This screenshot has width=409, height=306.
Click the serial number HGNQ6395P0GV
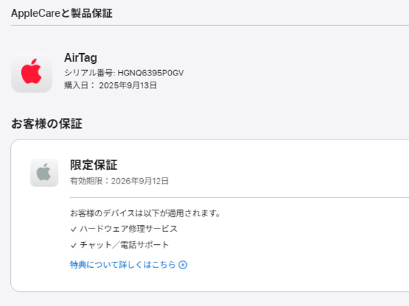[x=151, y=73]
